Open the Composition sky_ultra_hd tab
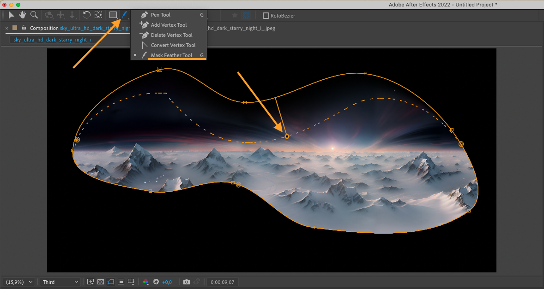544x289 pixels. point(80,28)
